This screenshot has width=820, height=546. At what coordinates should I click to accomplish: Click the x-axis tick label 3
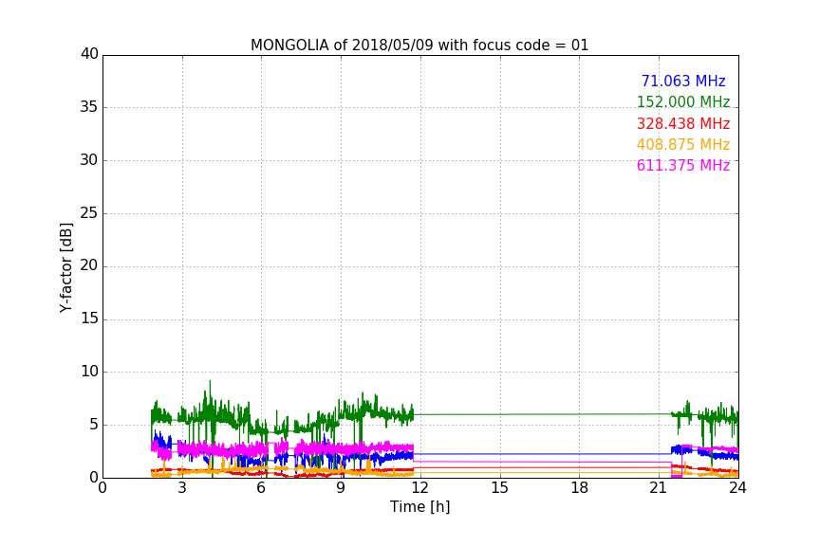[x=182, y=487]
